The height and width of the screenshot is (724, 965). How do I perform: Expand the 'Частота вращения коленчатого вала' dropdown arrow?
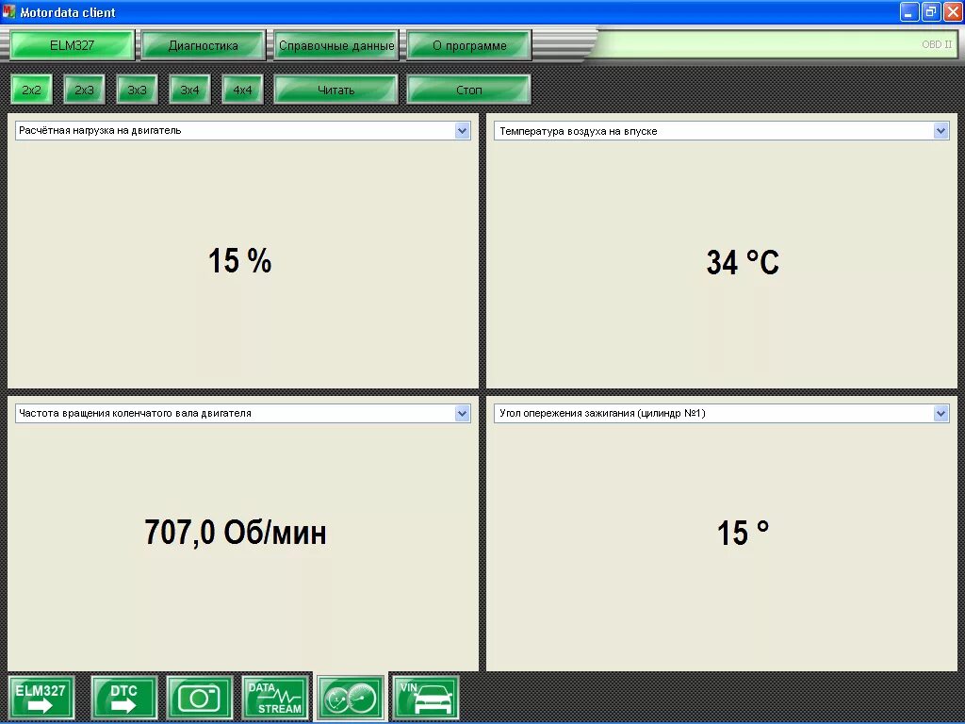click(x=462, y=413)
